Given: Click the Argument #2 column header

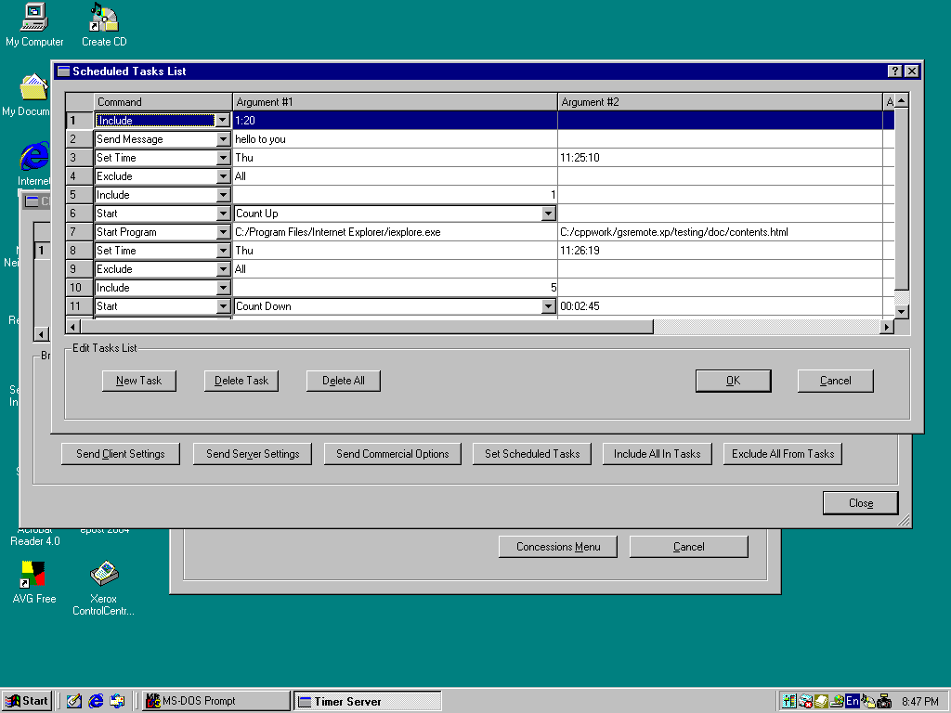Looking at the screenshot, I should click(720, 102).
